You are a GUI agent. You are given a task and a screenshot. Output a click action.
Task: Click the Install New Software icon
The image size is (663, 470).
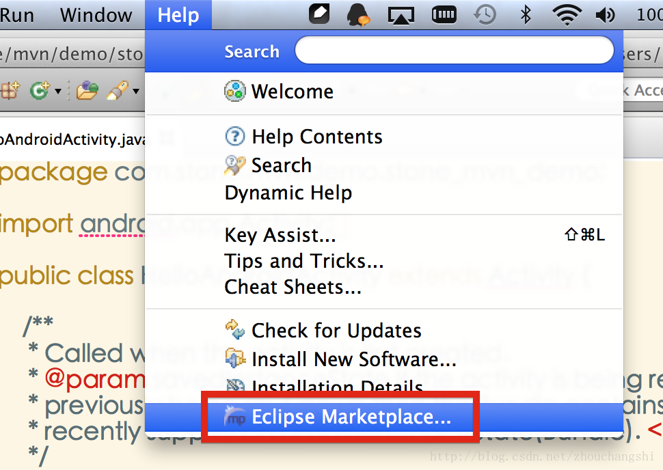tap(235, 359)
